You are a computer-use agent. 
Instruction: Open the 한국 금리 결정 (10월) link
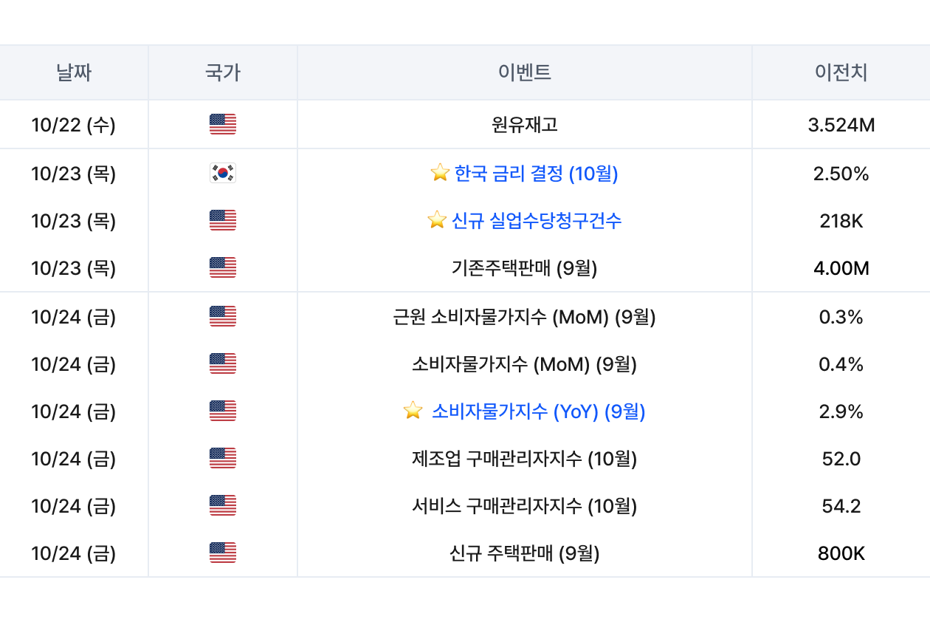(x=536, y=174)
